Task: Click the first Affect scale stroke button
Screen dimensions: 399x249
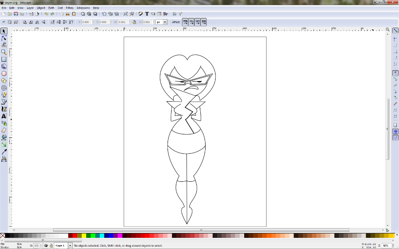Action: [x=186, y=22]
